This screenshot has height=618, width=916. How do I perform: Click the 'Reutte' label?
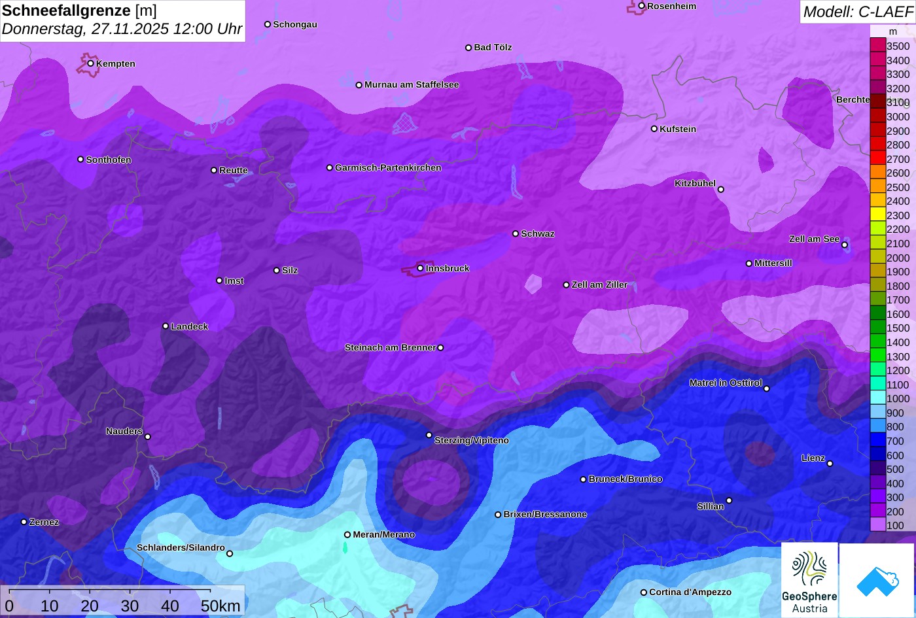(234, 170)
